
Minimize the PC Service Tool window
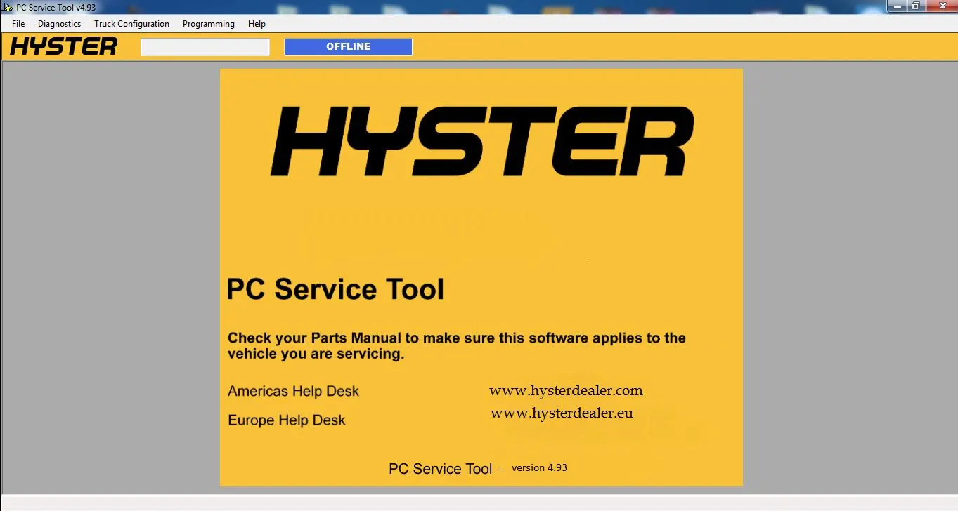coord(897,6)
